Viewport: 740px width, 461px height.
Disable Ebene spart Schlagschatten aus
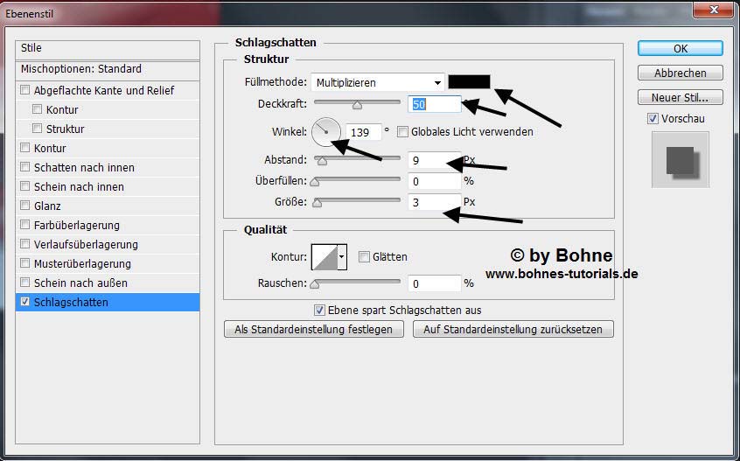pyautogui.click(x=320, y=310)
